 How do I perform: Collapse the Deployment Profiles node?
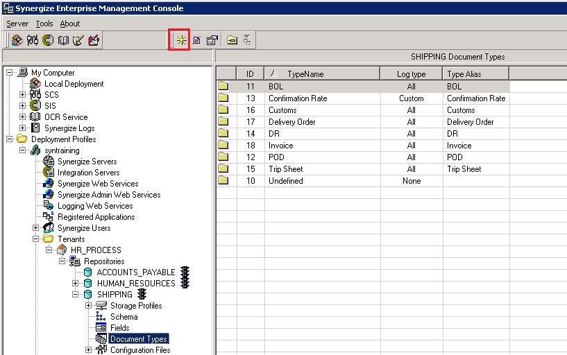9,139
